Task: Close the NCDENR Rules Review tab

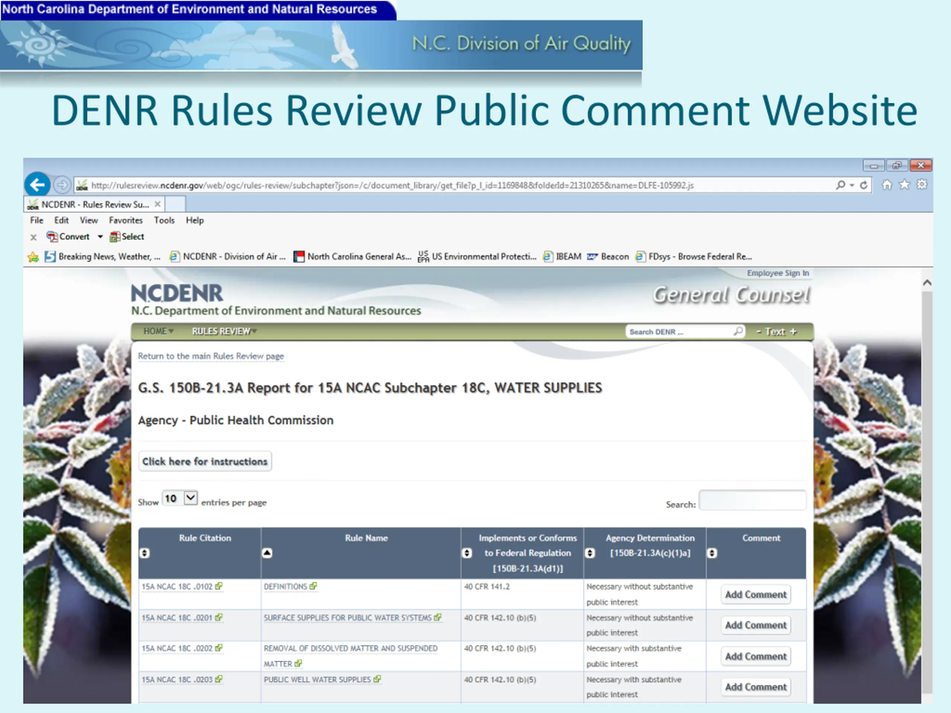Action: (x=158, y=204)
